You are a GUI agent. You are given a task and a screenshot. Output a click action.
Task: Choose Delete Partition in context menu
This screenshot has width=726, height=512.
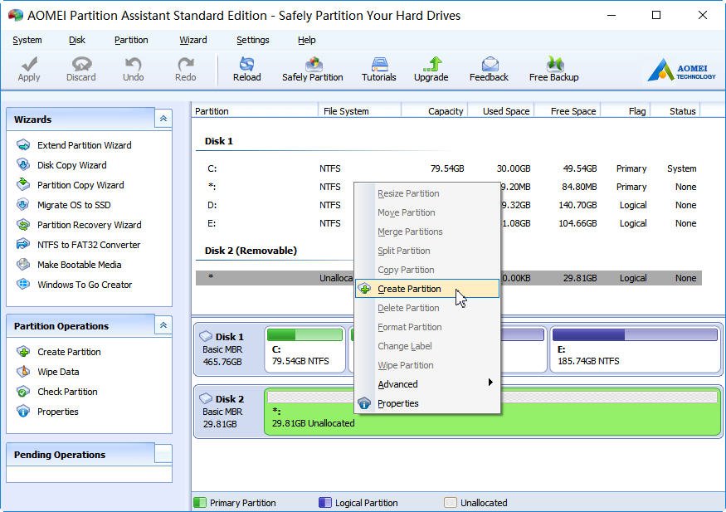(427, 308)
